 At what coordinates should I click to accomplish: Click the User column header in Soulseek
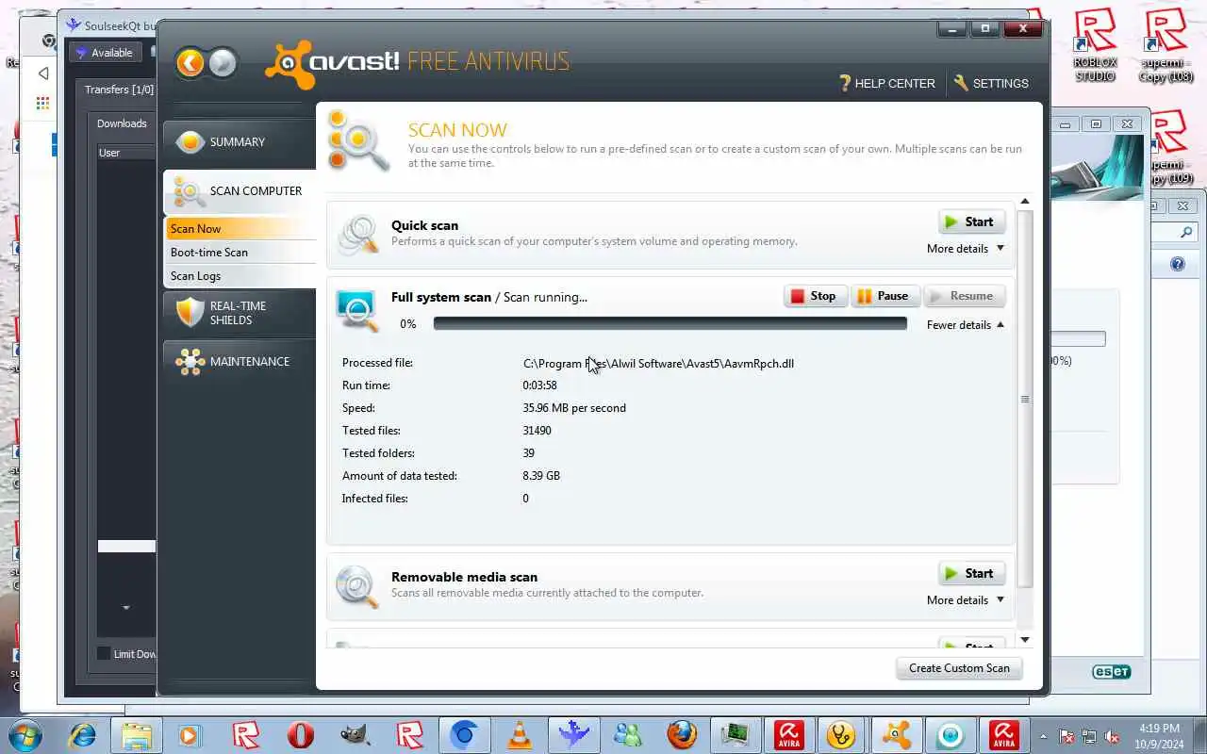(126, 153)
